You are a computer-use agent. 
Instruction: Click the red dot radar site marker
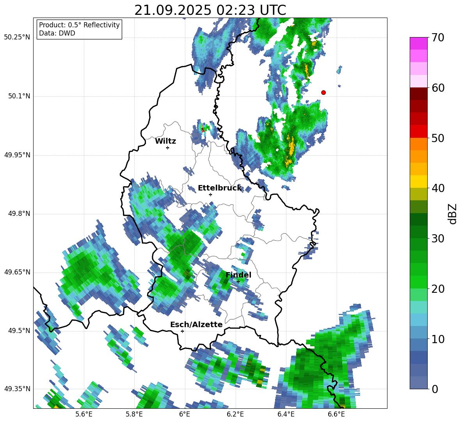coord(323,93)
